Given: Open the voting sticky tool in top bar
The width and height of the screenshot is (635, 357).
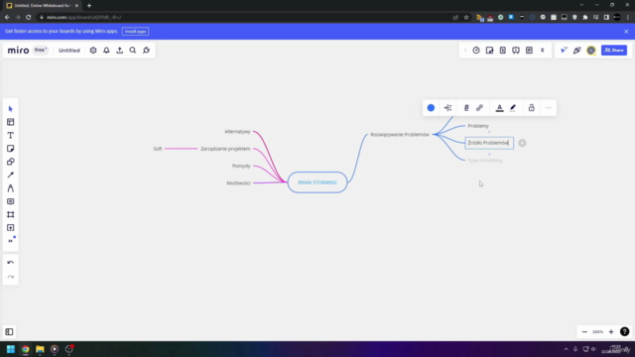Looking at the screenshot, I should pyautogui.click(x=489, y=51).
